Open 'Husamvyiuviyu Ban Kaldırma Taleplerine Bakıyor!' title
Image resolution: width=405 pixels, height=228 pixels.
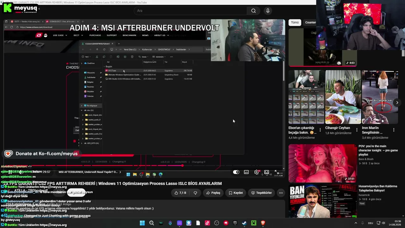378,188
